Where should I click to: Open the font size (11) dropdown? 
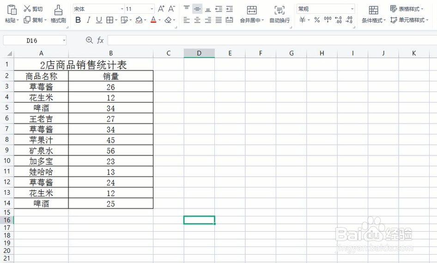[x=152, y=9]
